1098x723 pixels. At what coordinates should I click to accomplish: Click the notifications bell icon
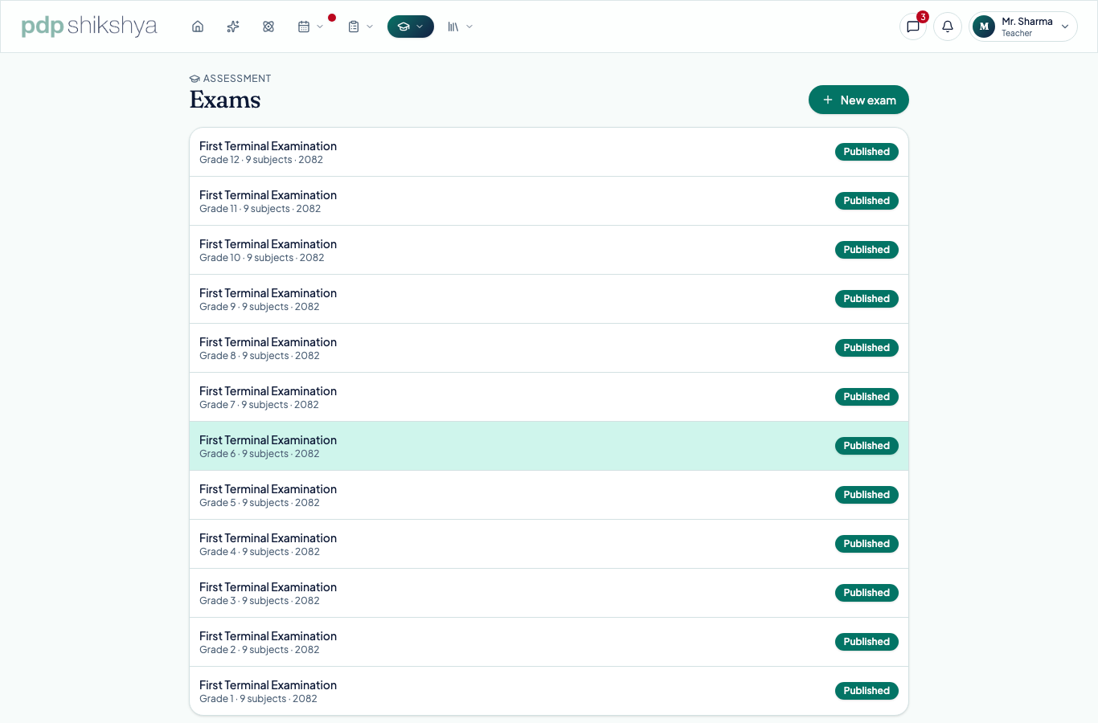click(948, 27)
